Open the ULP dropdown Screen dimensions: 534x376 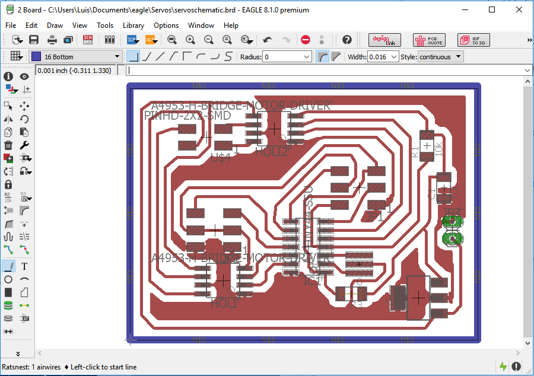click(x=151, y=40)
